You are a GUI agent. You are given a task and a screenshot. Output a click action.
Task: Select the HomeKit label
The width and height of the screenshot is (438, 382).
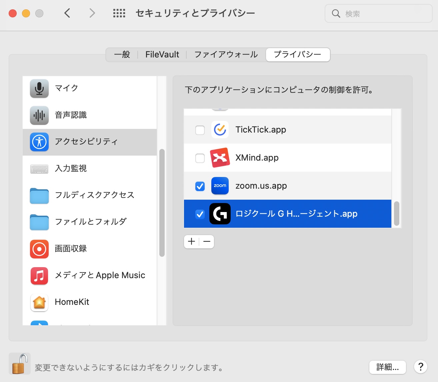pyautogui.click(x=72, y=302)
